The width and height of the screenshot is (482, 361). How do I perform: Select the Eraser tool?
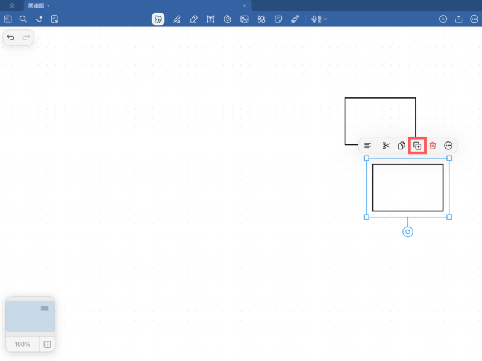[193, 19]
